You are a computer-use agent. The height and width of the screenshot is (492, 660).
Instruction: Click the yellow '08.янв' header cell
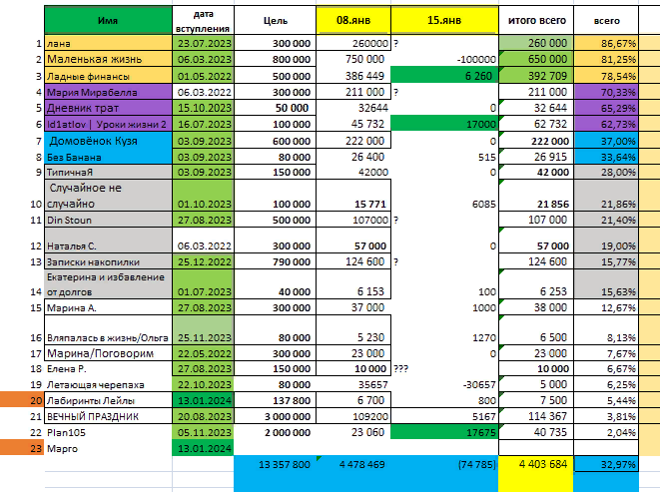pos(353,20)
